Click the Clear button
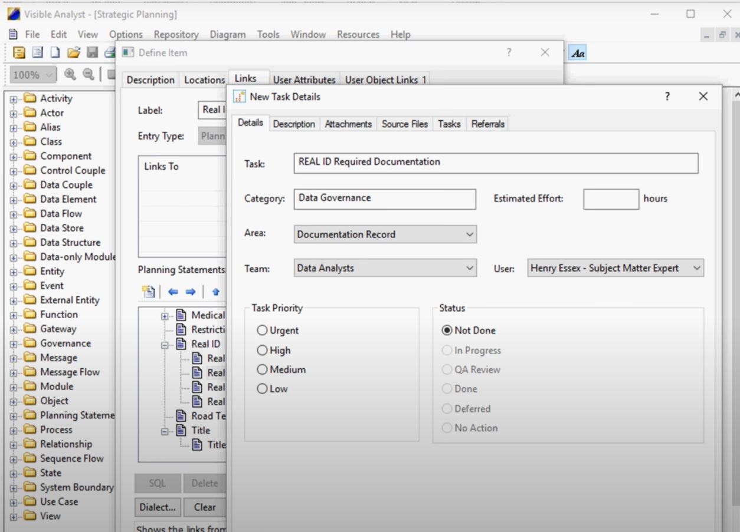This screenshot has width=740, height=532. click(x=205, y=507)
